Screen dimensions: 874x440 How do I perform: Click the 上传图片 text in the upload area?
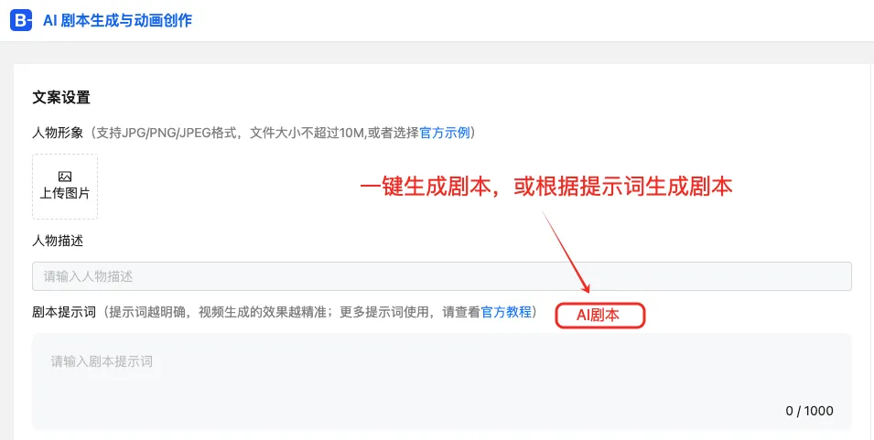coord(65,193)
